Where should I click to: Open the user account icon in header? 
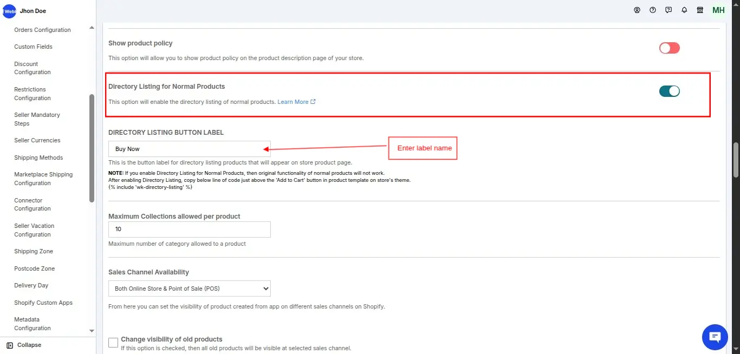[637, 10]
